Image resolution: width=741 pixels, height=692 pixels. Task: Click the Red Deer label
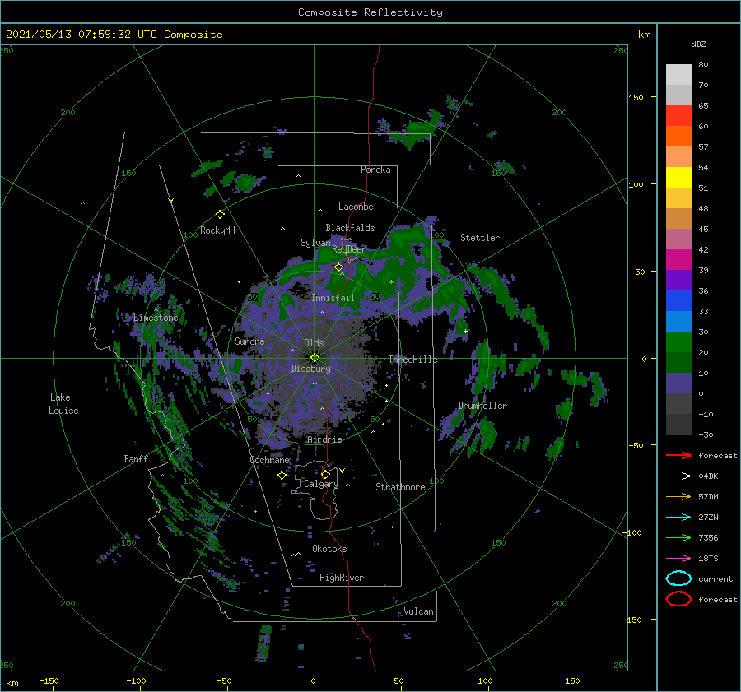tap(349, 249)
